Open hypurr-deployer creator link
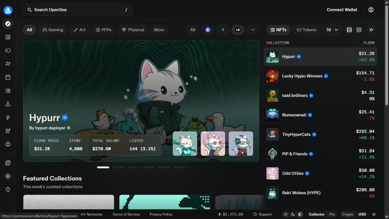The width and height of the screenshot is (389, 219). point(50,128)
